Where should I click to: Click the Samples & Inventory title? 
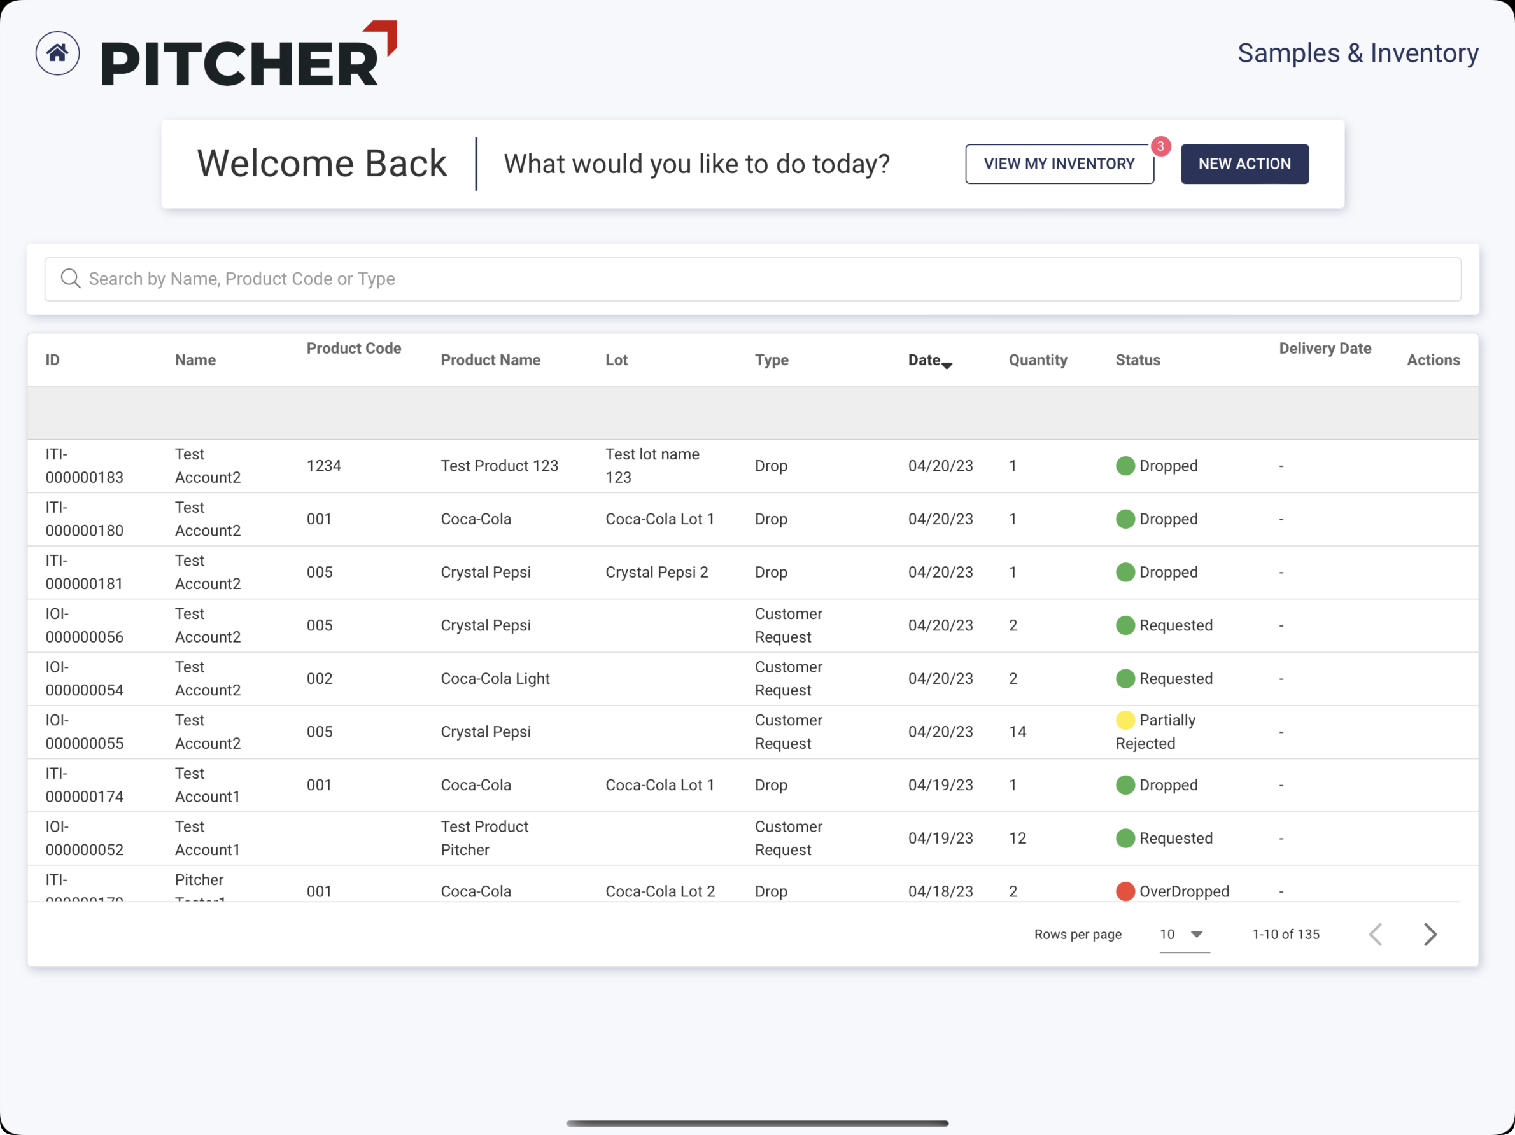click(x=1358, y=53)
